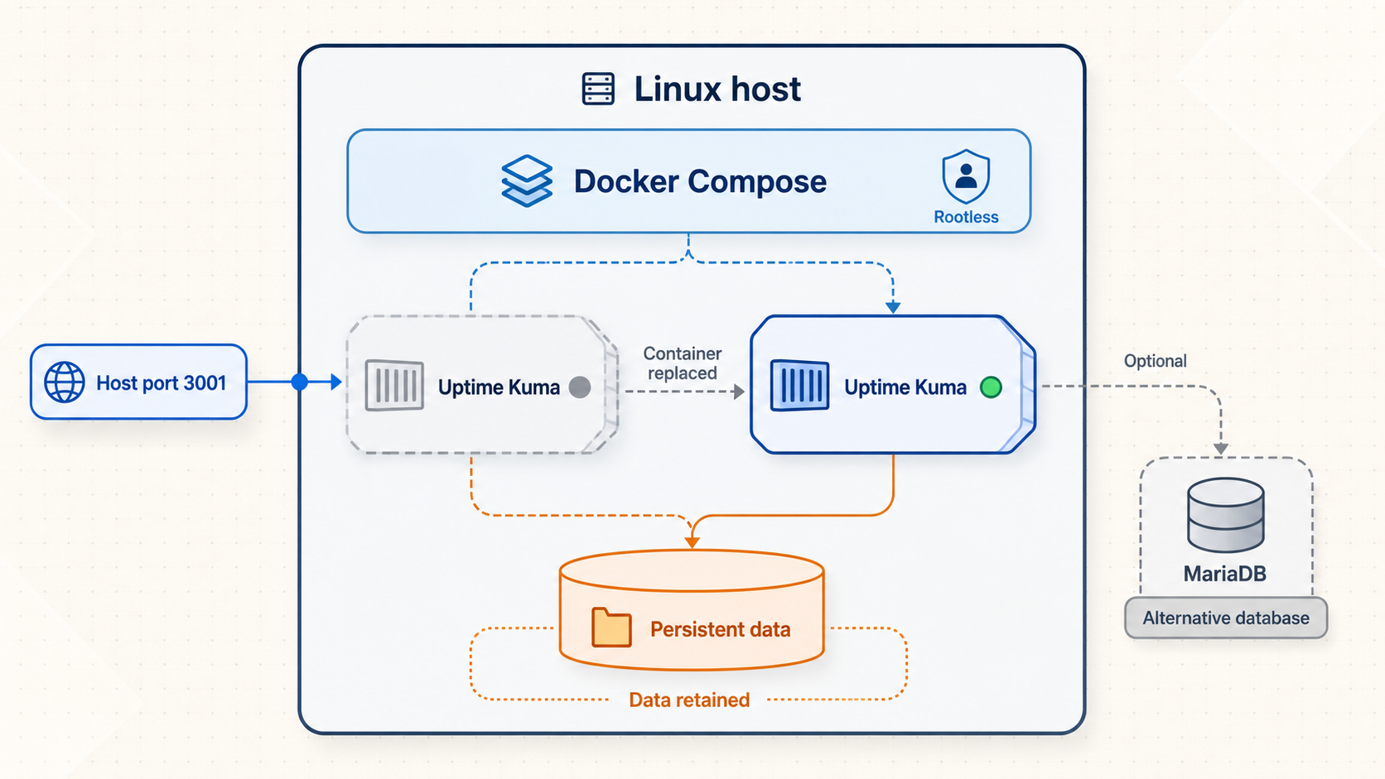Click the green status dot on new Uptime Kuma

point(991,387)
